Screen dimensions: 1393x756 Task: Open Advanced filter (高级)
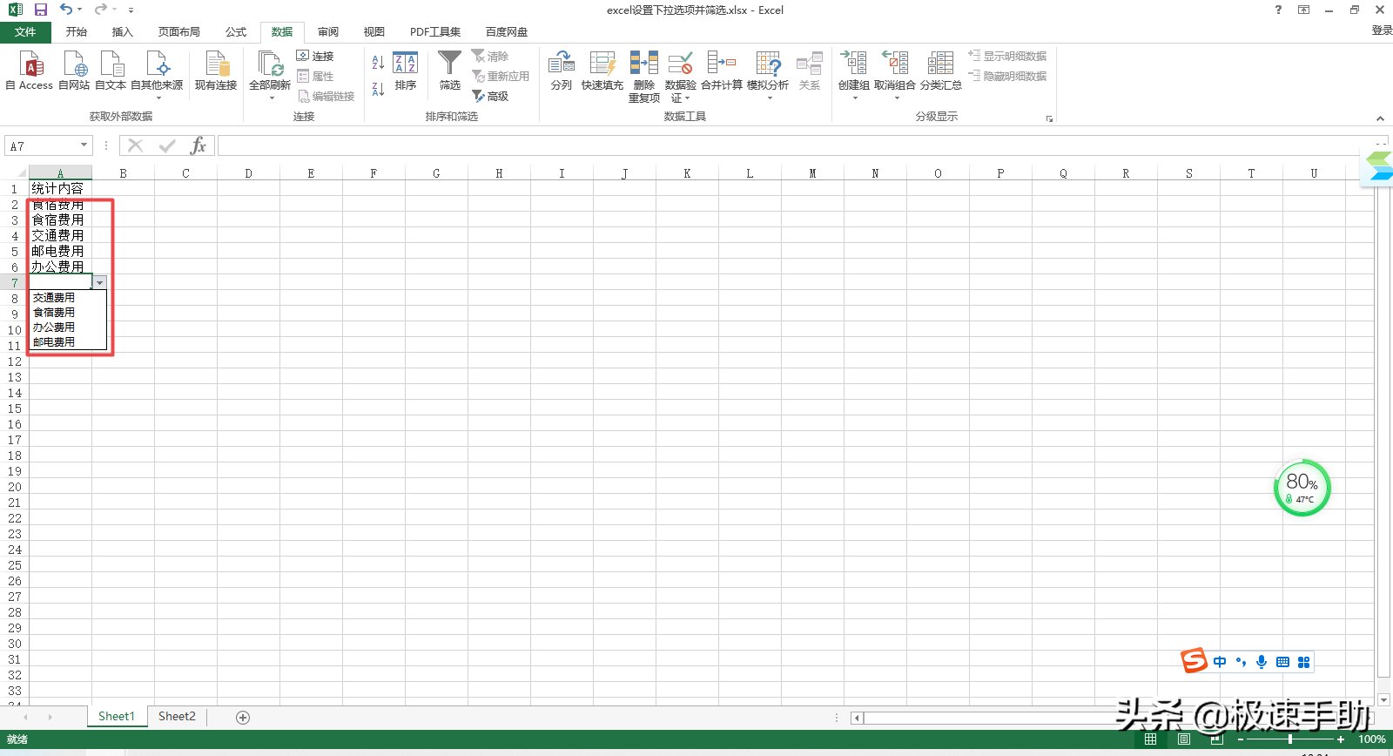(x=491, y=96)
